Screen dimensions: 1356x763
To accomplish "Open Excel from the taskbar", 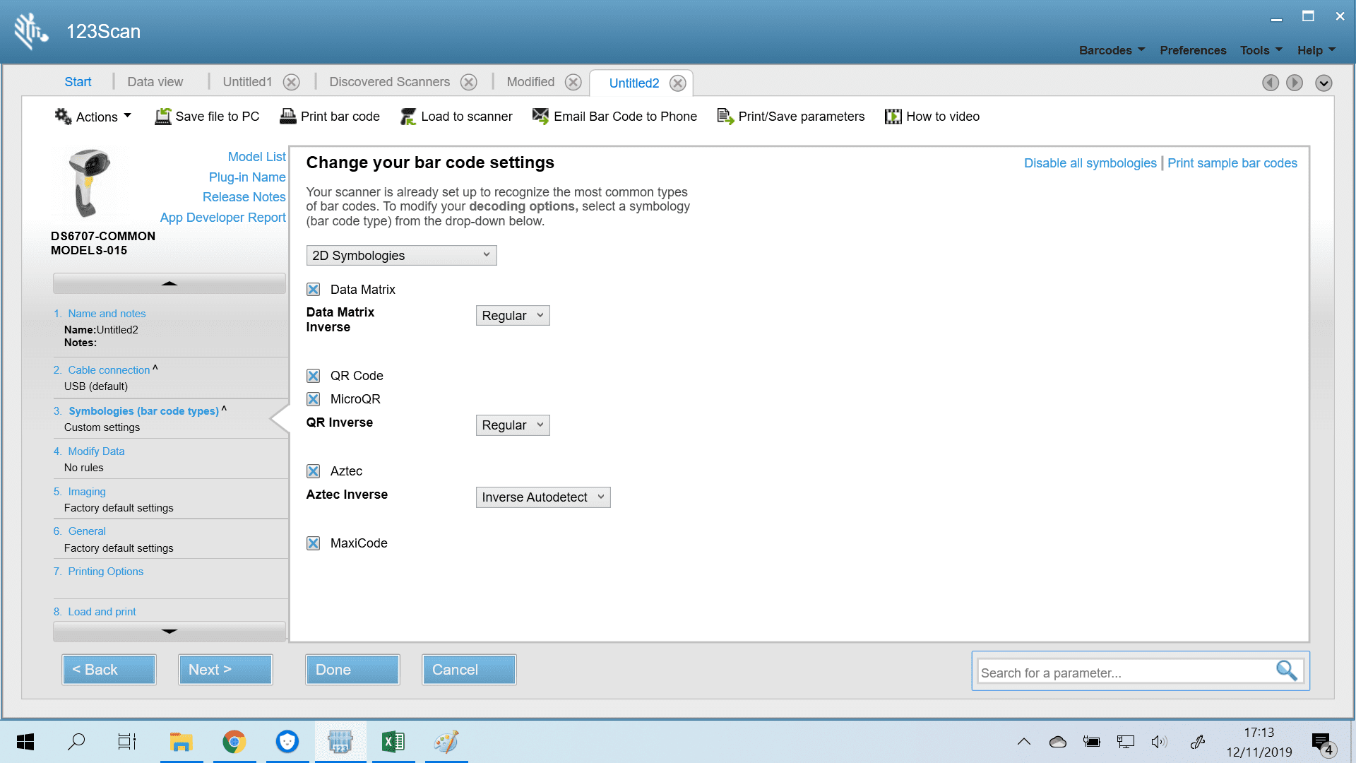I will [x=393, y=742].
